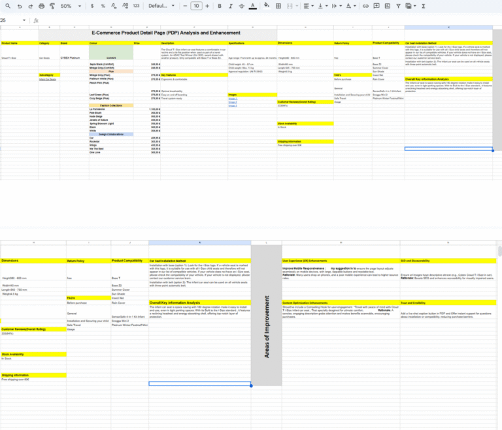The height and width of the screenshot is (430, 502).
Task: Open the Insert link tool
Action: [365, 6]
